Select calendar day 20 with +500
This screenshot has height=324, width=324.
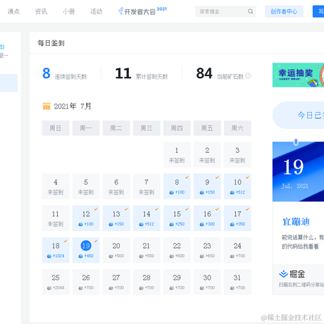pyautogui.click(x=116, y=250)
